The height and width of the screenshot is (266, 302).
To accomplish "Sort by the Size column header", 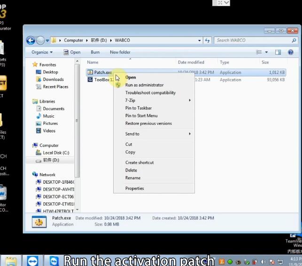I will 265,62.
